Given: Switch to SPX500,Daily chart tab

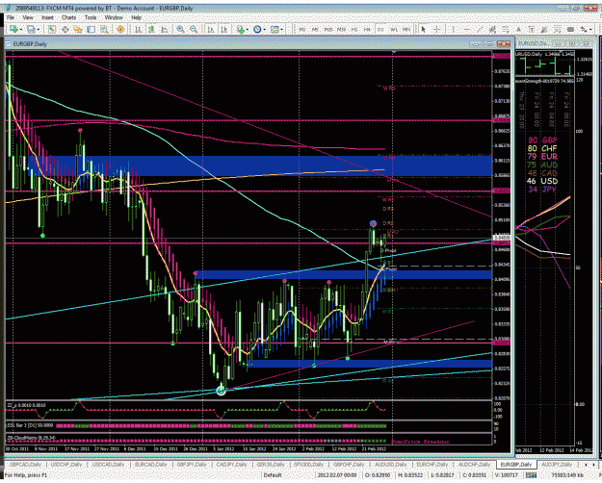Looking at the screenshot, I should [308, 465].
